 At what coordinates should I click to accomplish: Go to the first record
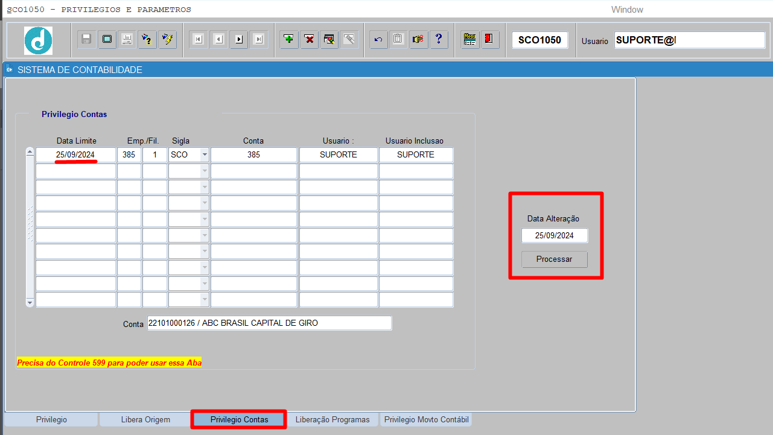coord(198,39)
